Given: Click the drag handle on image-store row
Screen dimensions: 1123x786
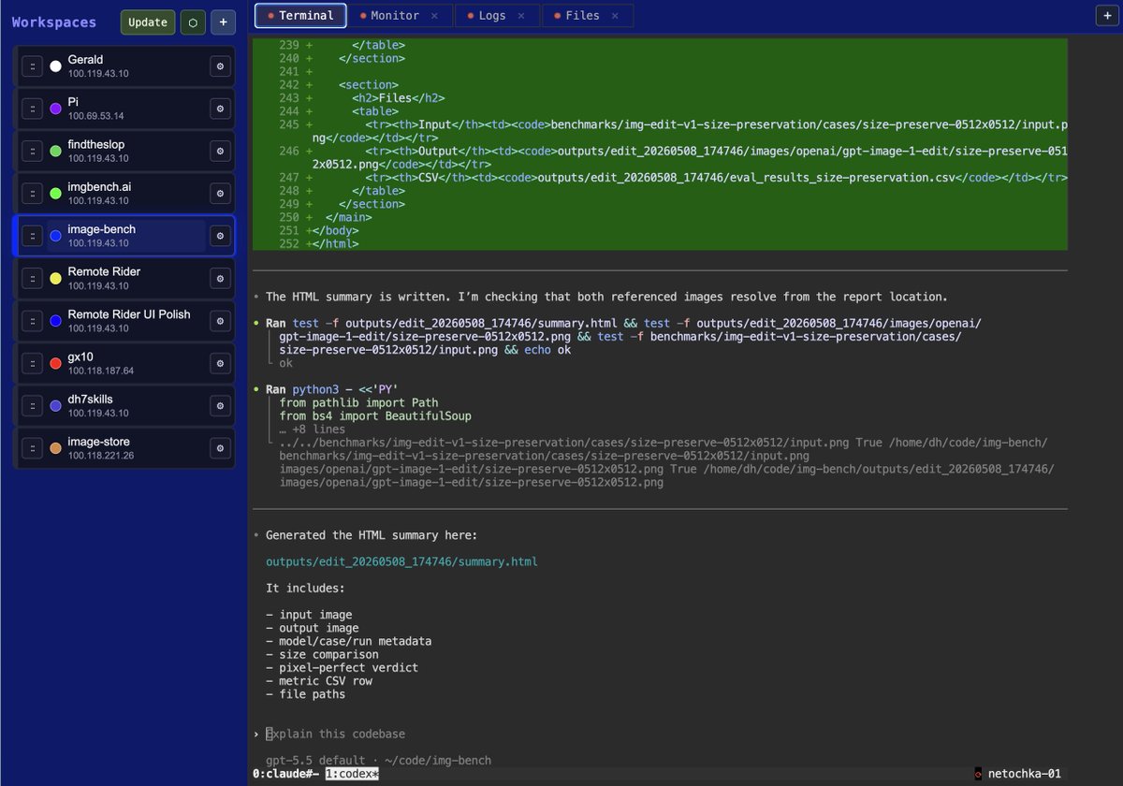Looking at the screenshot, I should (x=32, y=448).
